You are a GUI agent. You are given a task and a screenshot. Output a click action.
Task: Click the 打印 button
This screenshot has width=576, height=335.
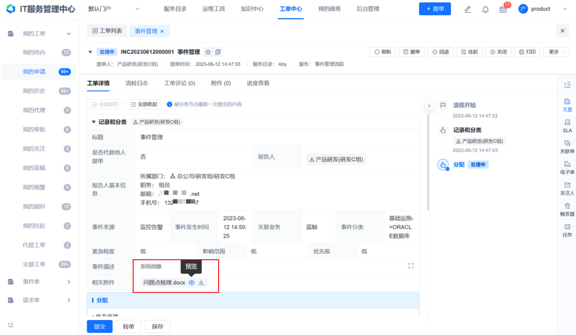[527, 52]
